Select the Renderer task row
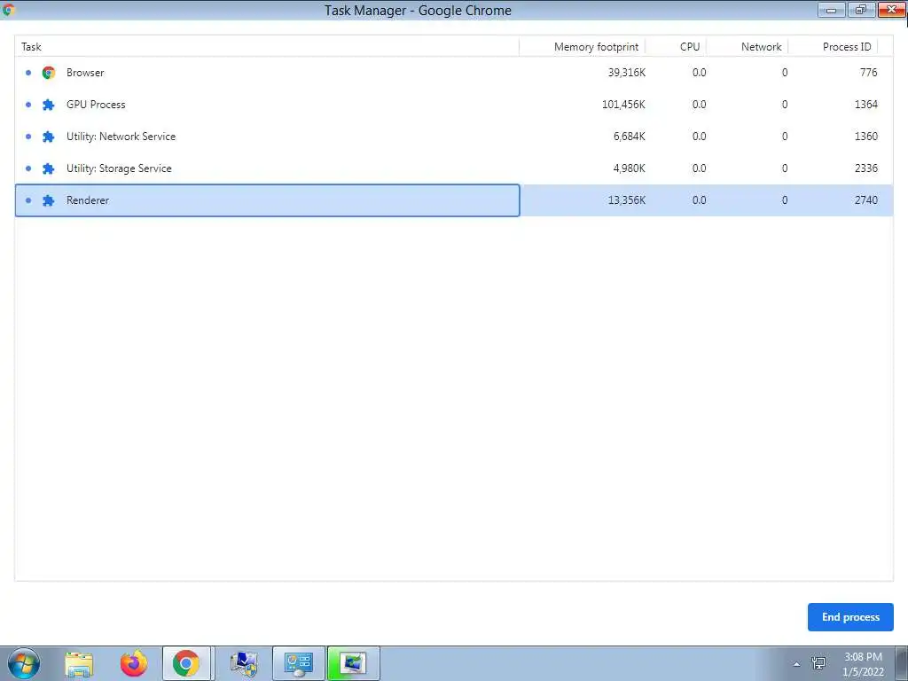The width and height of the screenshot is (908, 681). coord(454,200)
